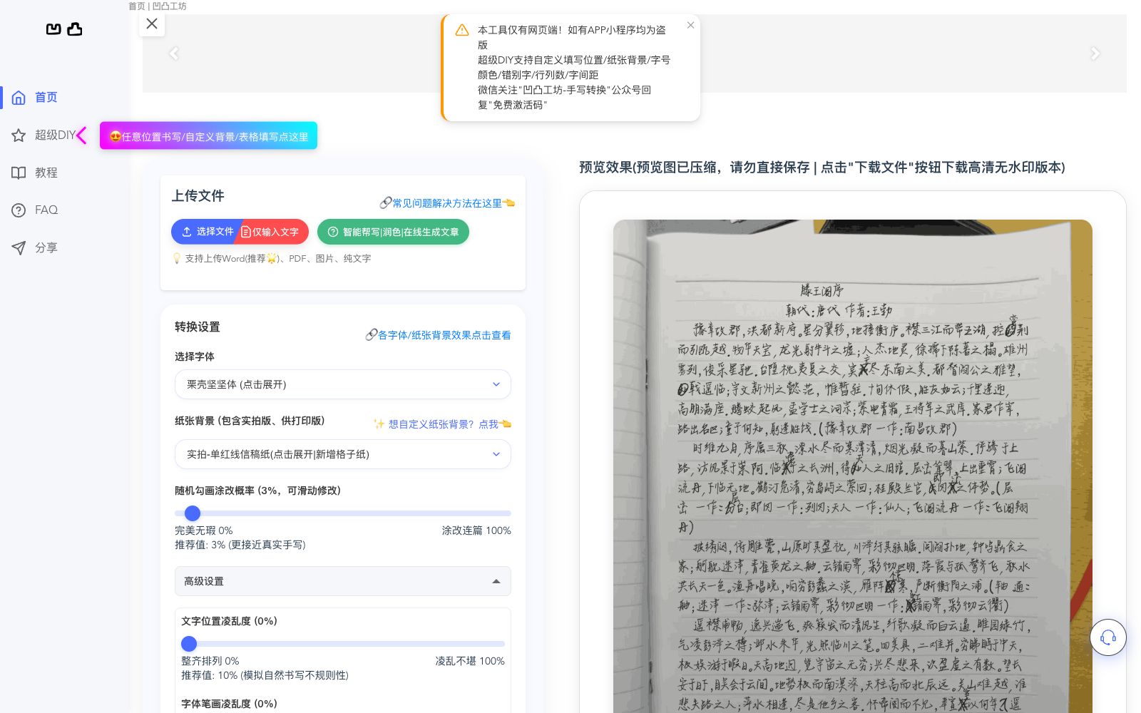Click the book icon beside 教程

pyautogui.click(x=19, y=173)
